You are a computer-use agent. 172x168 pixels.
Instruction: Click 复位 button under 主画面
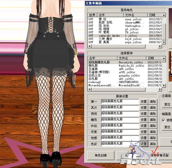click(x=167, y=104)
